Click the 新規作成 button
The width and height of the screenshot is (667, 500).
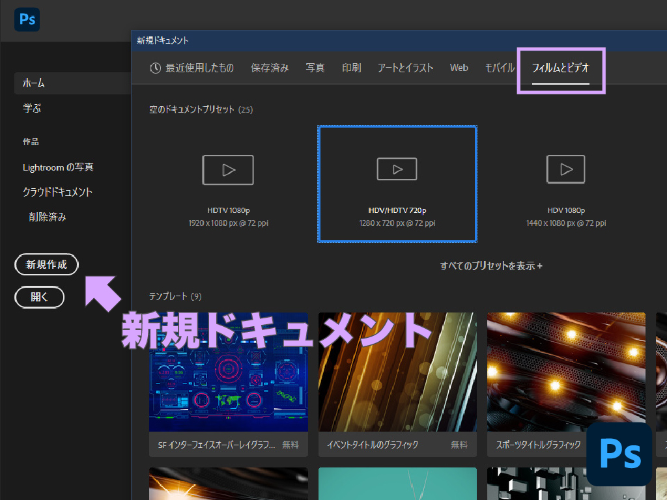click(x=46, y=264)
